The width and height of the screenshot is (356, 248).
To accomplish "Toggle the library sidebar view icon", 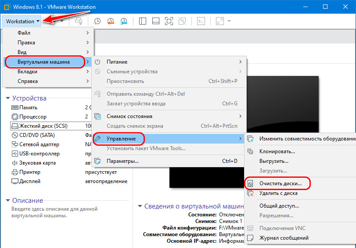I will point(143,21).
